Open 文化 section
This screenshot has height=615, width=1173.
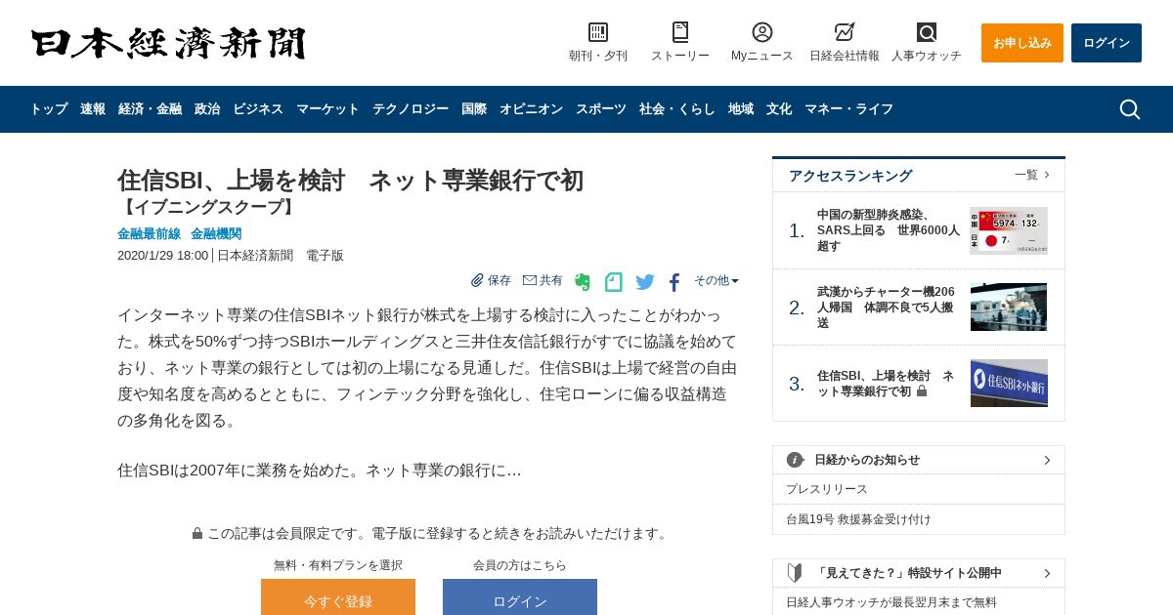[779, 109]
